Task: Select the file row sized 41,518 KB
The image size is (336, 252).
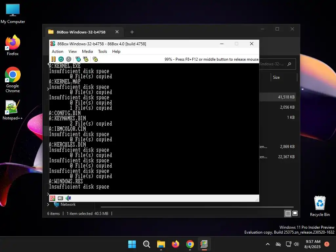Action: pos(277,97)
